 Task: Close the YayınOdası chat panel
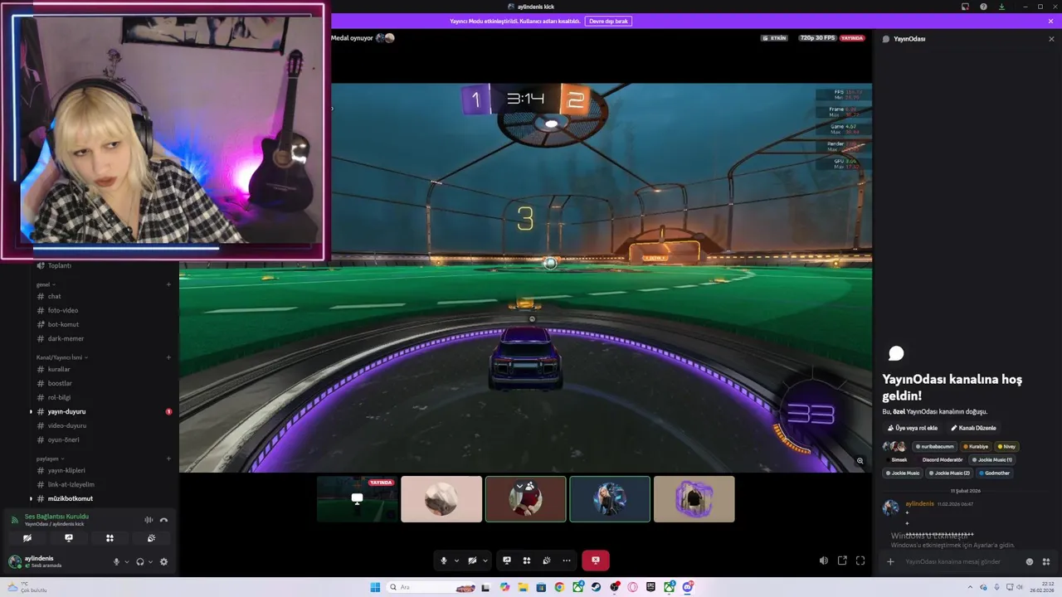[1051, 39]
